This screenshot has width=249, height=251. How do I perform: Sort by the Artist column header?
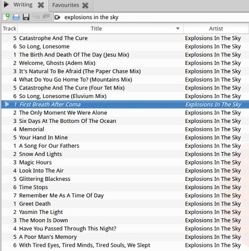point(216,29)
